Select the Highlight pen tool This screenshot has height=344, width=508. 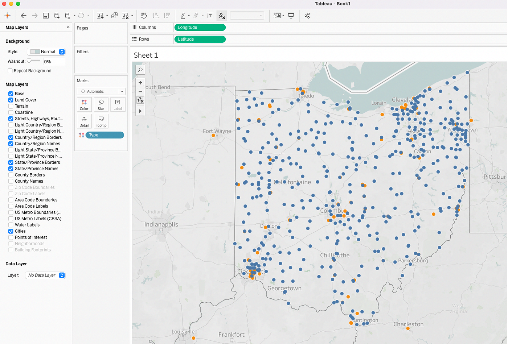point(183,16)
